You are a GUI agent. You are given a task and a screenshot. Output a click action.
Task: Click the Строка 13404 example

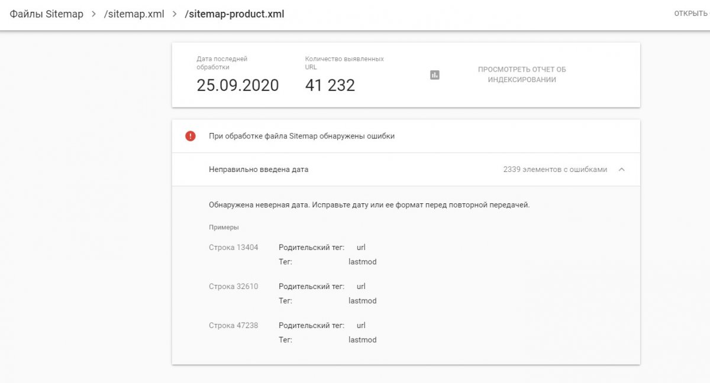tap(234, 247)
